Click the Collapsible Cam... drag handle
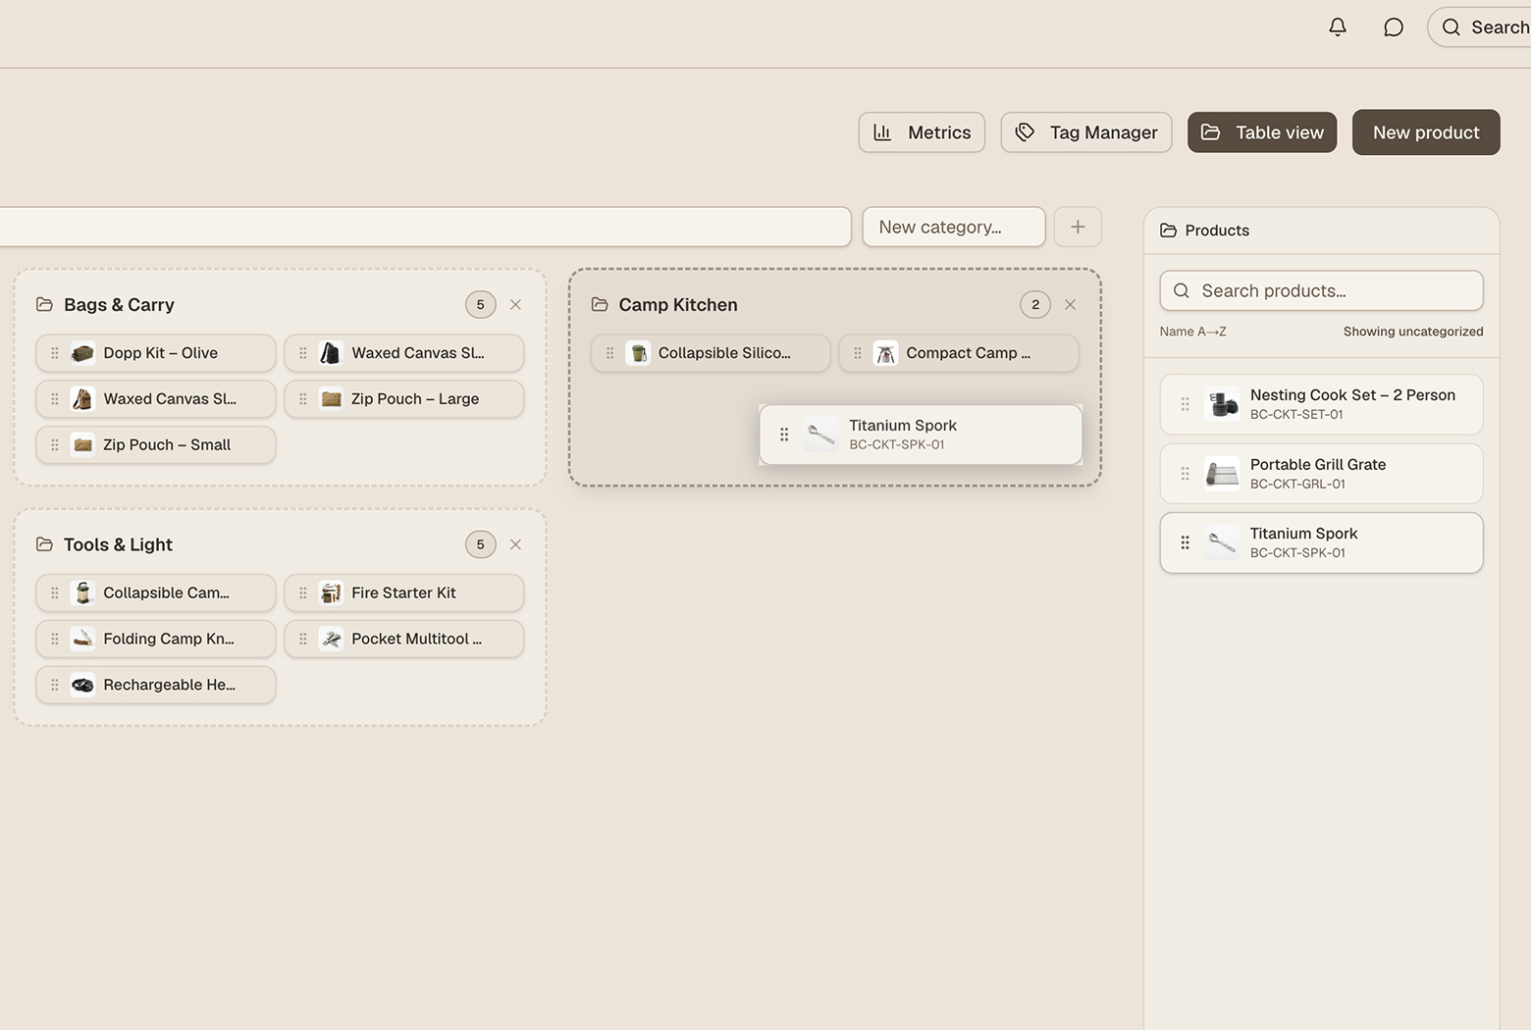 click(x=55, y=592)
